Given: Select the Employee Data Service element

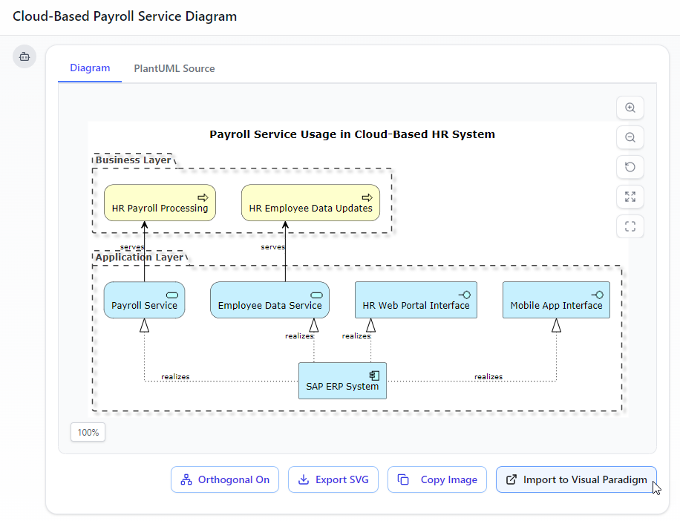Looking at the screenshot, I should (x=269, y=300).
